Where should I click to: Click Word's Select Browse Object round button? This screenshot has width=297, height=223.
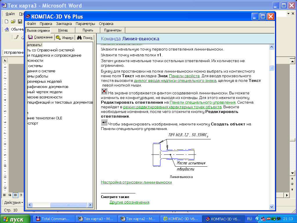click(292, 184)
